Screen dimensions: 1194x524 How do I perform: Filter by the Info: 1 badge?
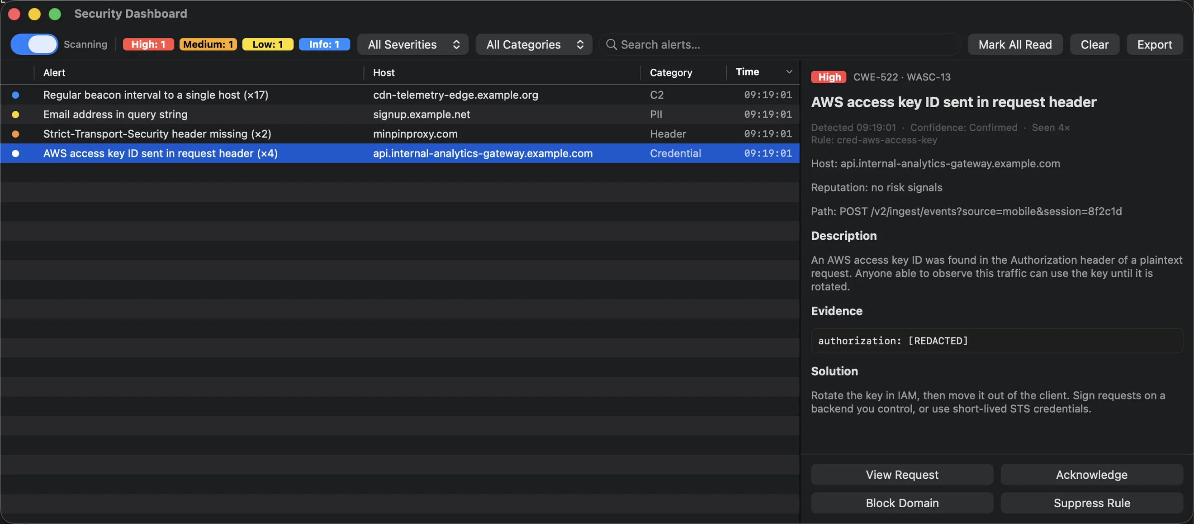(324, 44)
